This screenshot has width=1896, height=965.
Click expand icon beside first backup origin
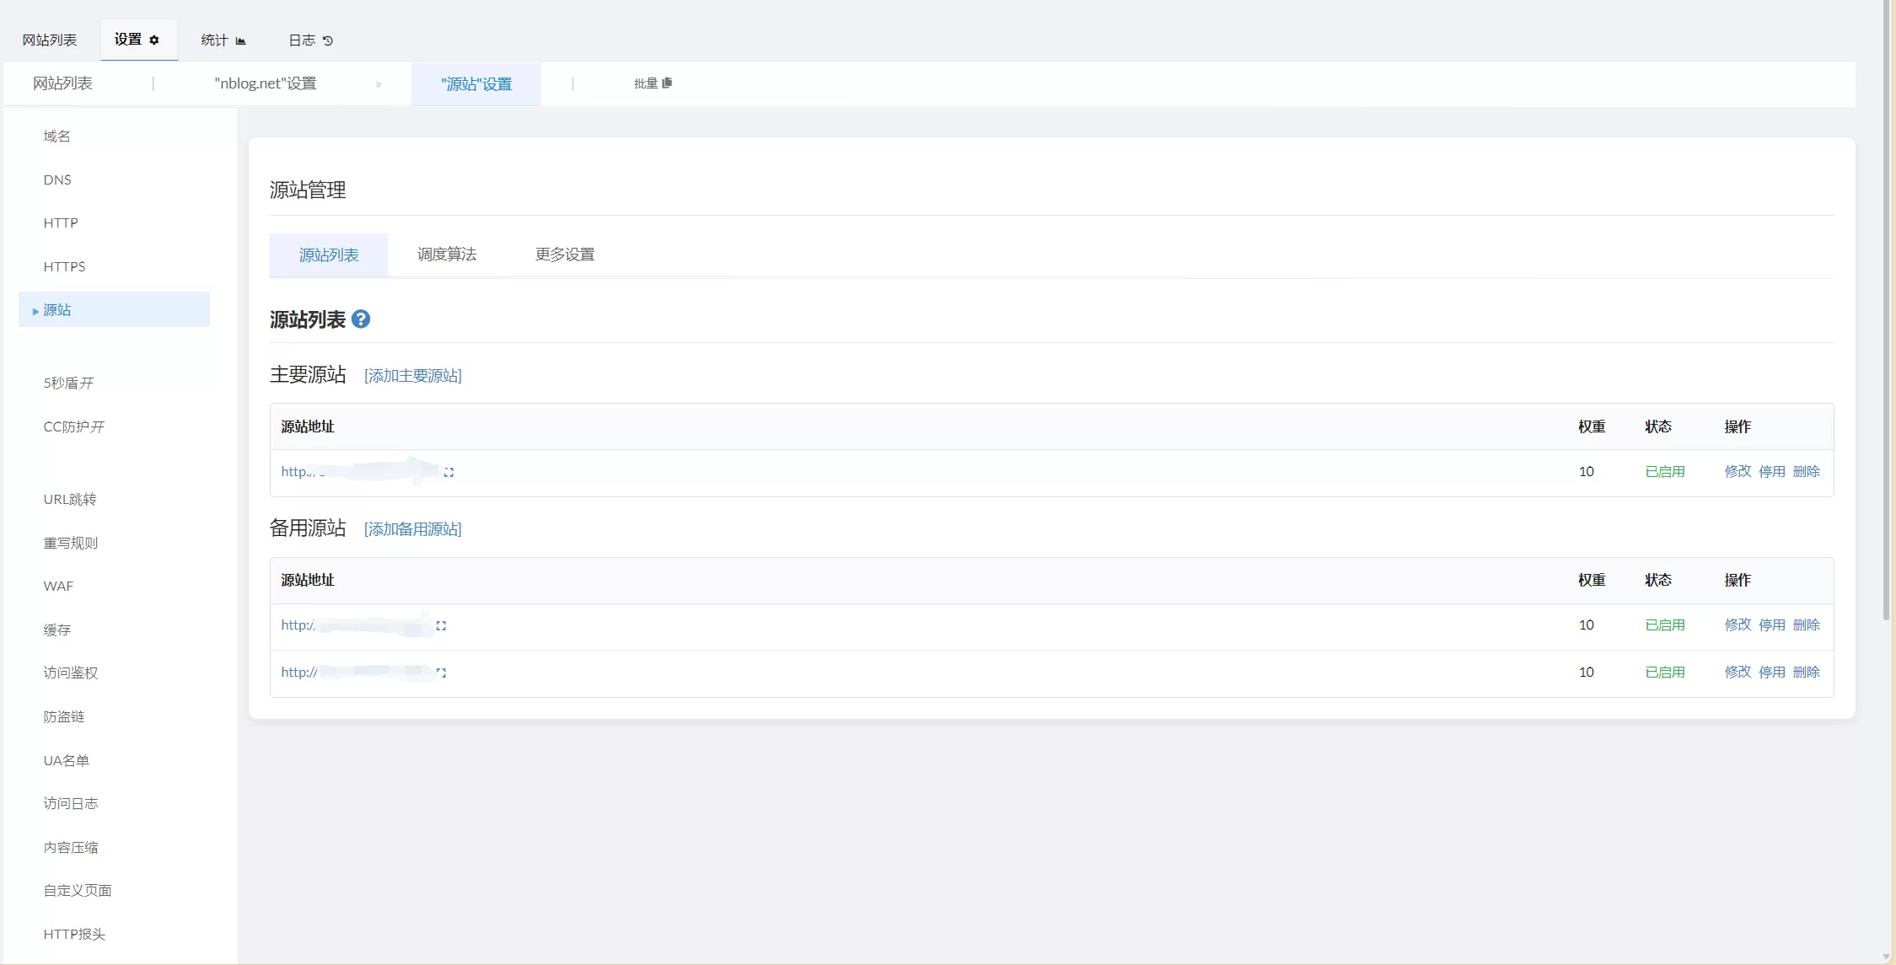(441, 625)
